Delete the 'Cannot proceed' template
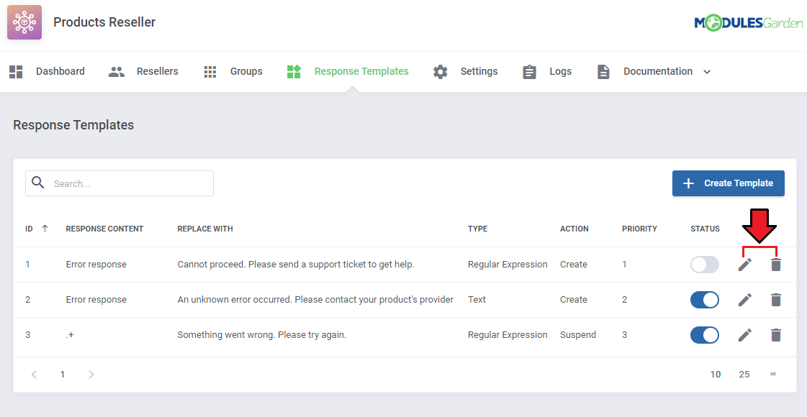 pos(775,265)
